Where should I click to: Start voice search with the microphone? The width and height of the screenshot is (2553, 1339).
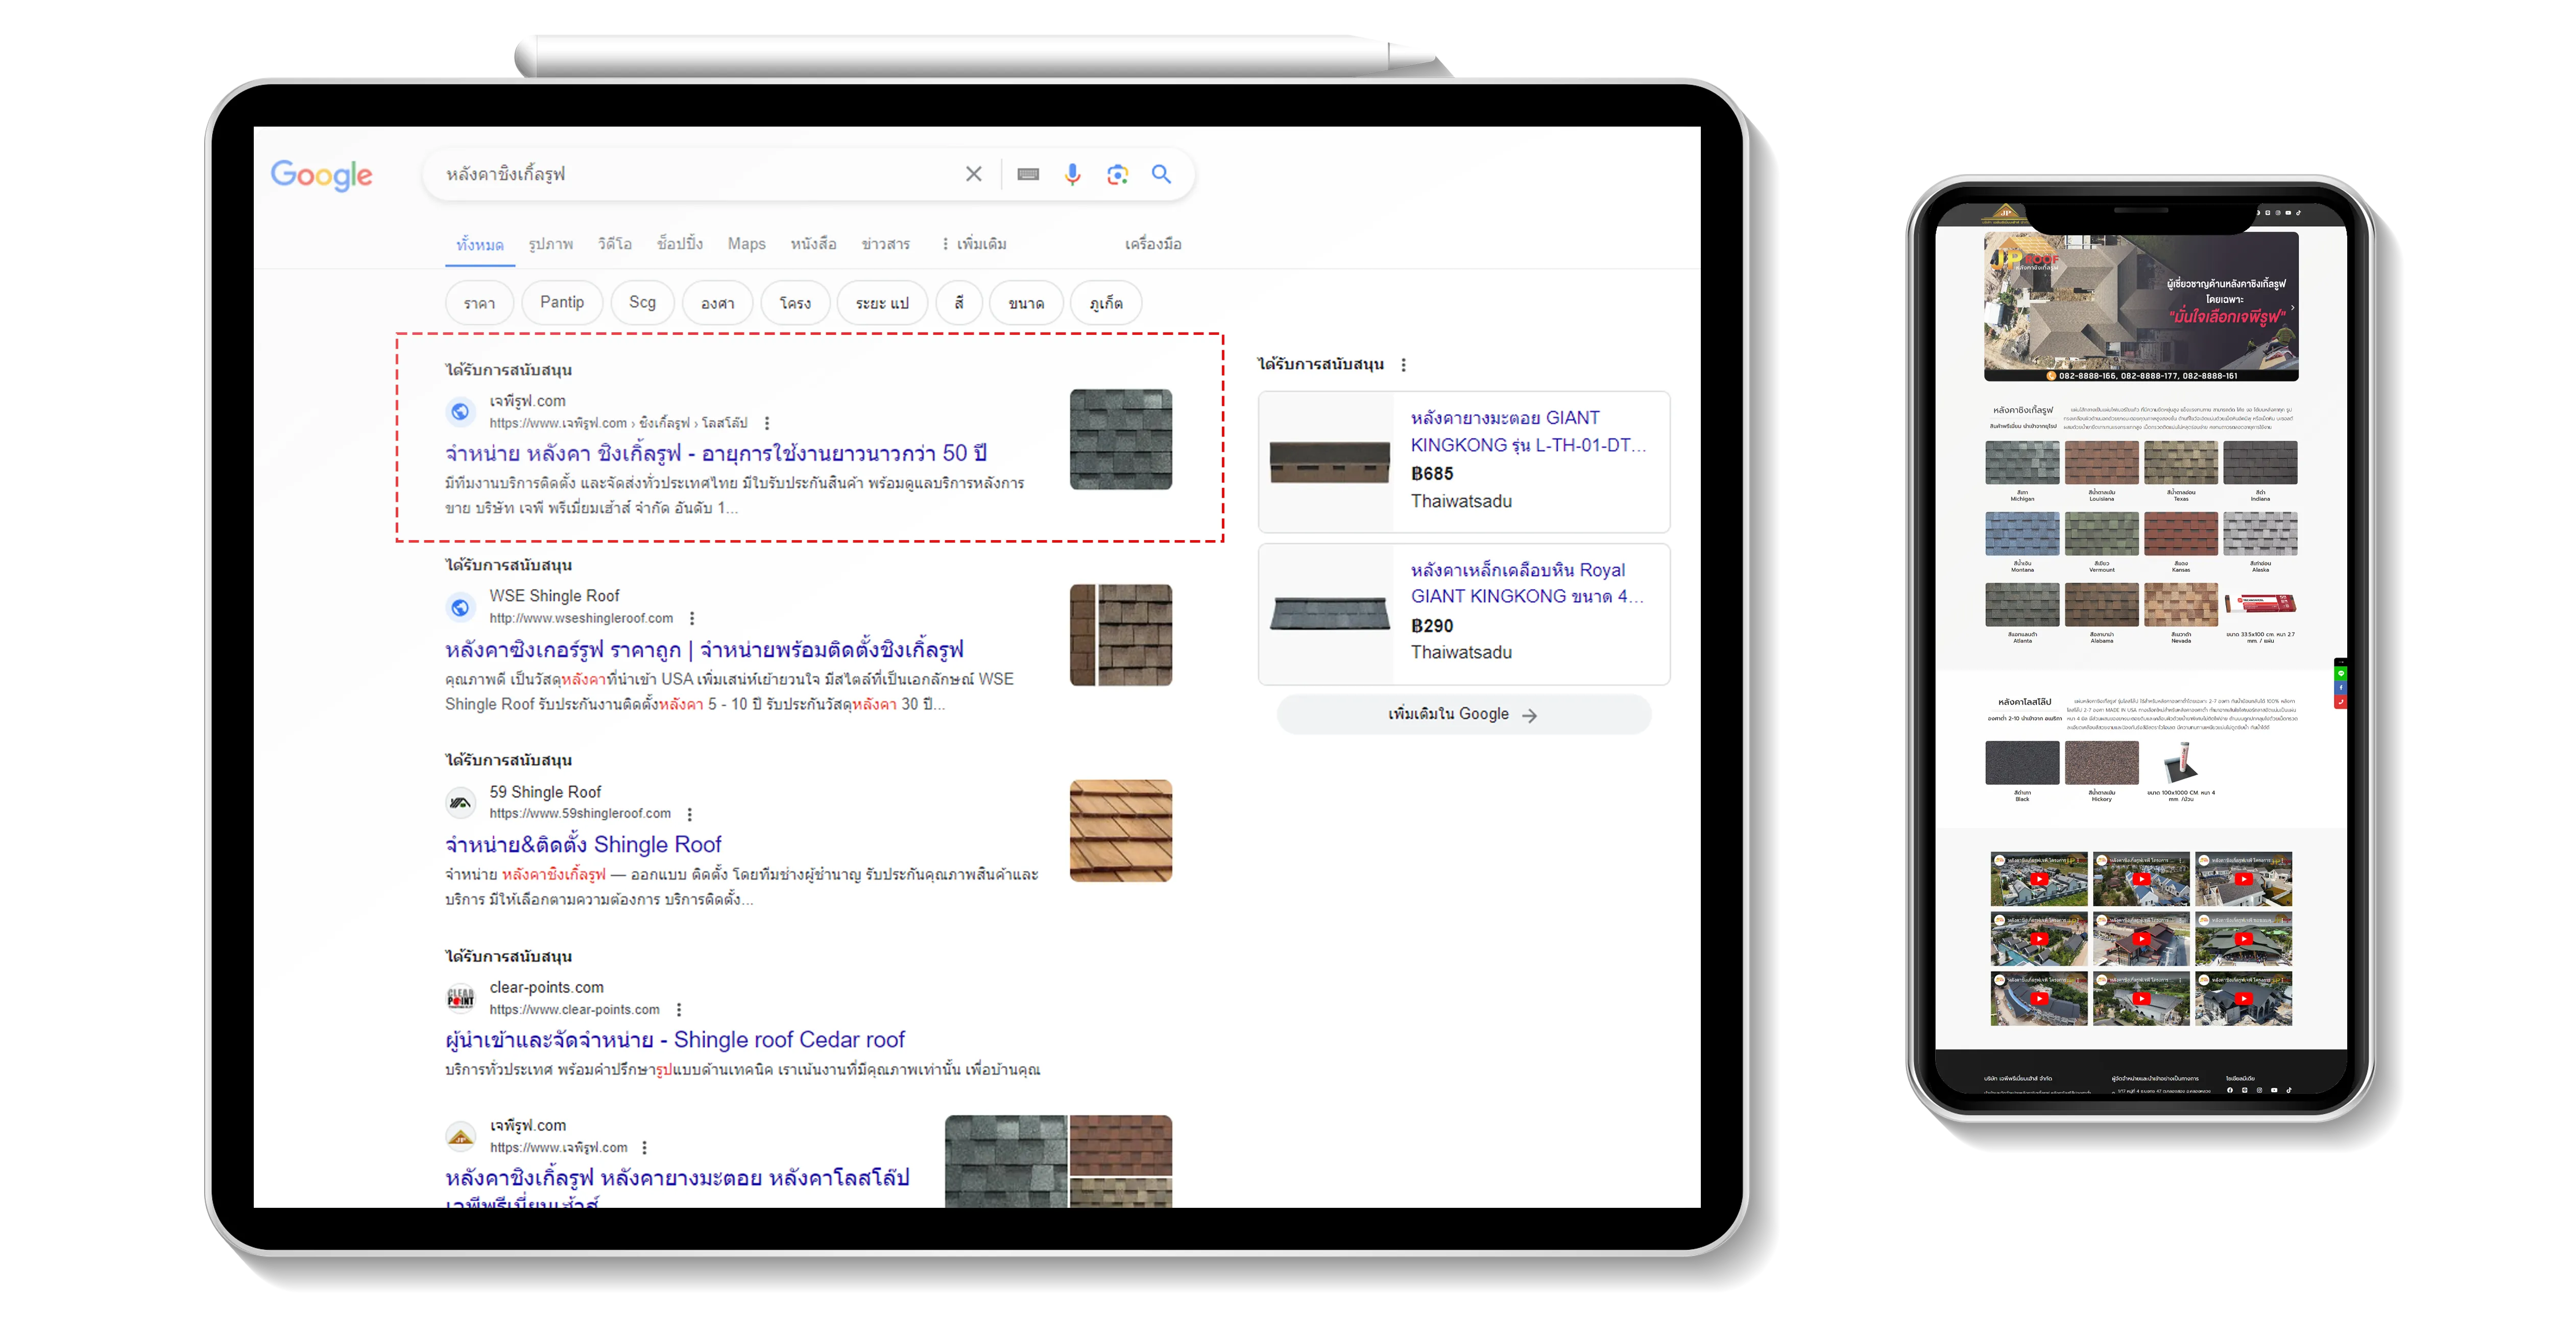pos(1072,175)
